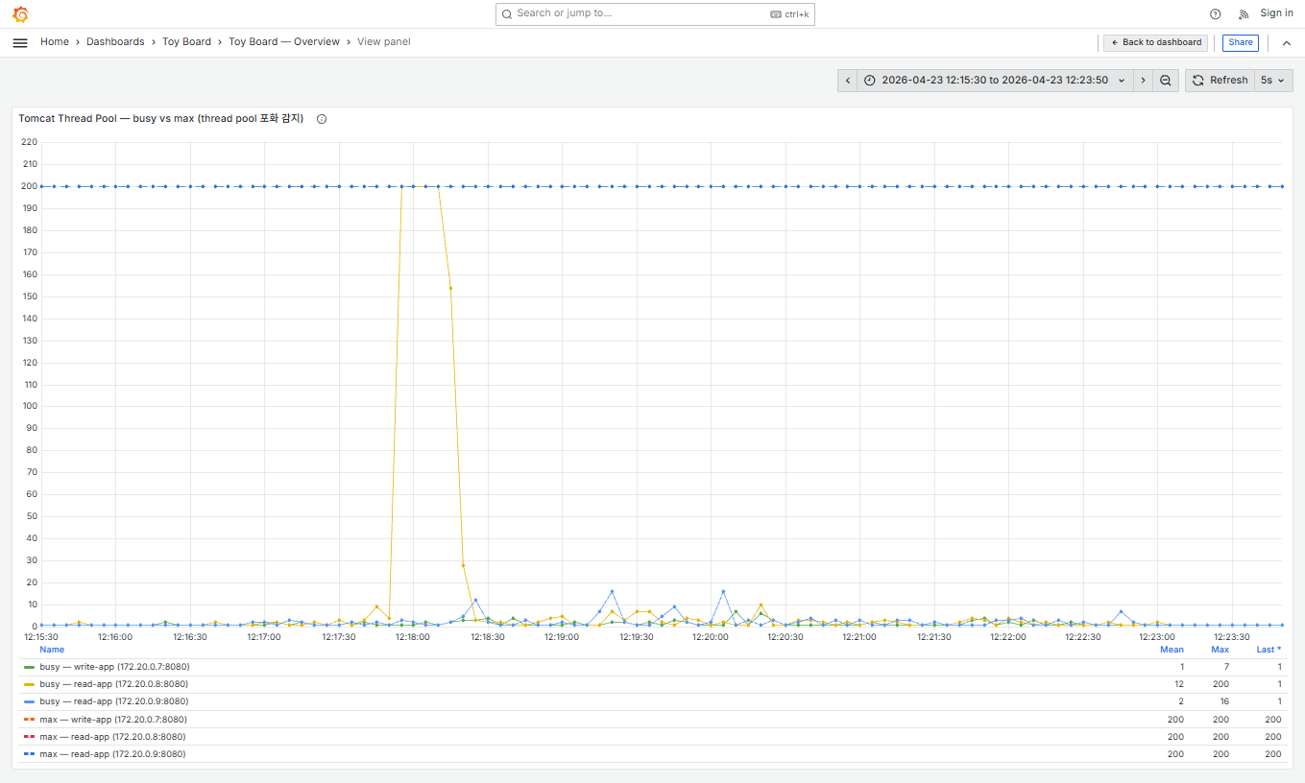Image resolution: width=1305 pixels, height=783 pixels.
Task: Sort legend by Mean column header
Action: pyautogui.click(x=1172, y=650)
